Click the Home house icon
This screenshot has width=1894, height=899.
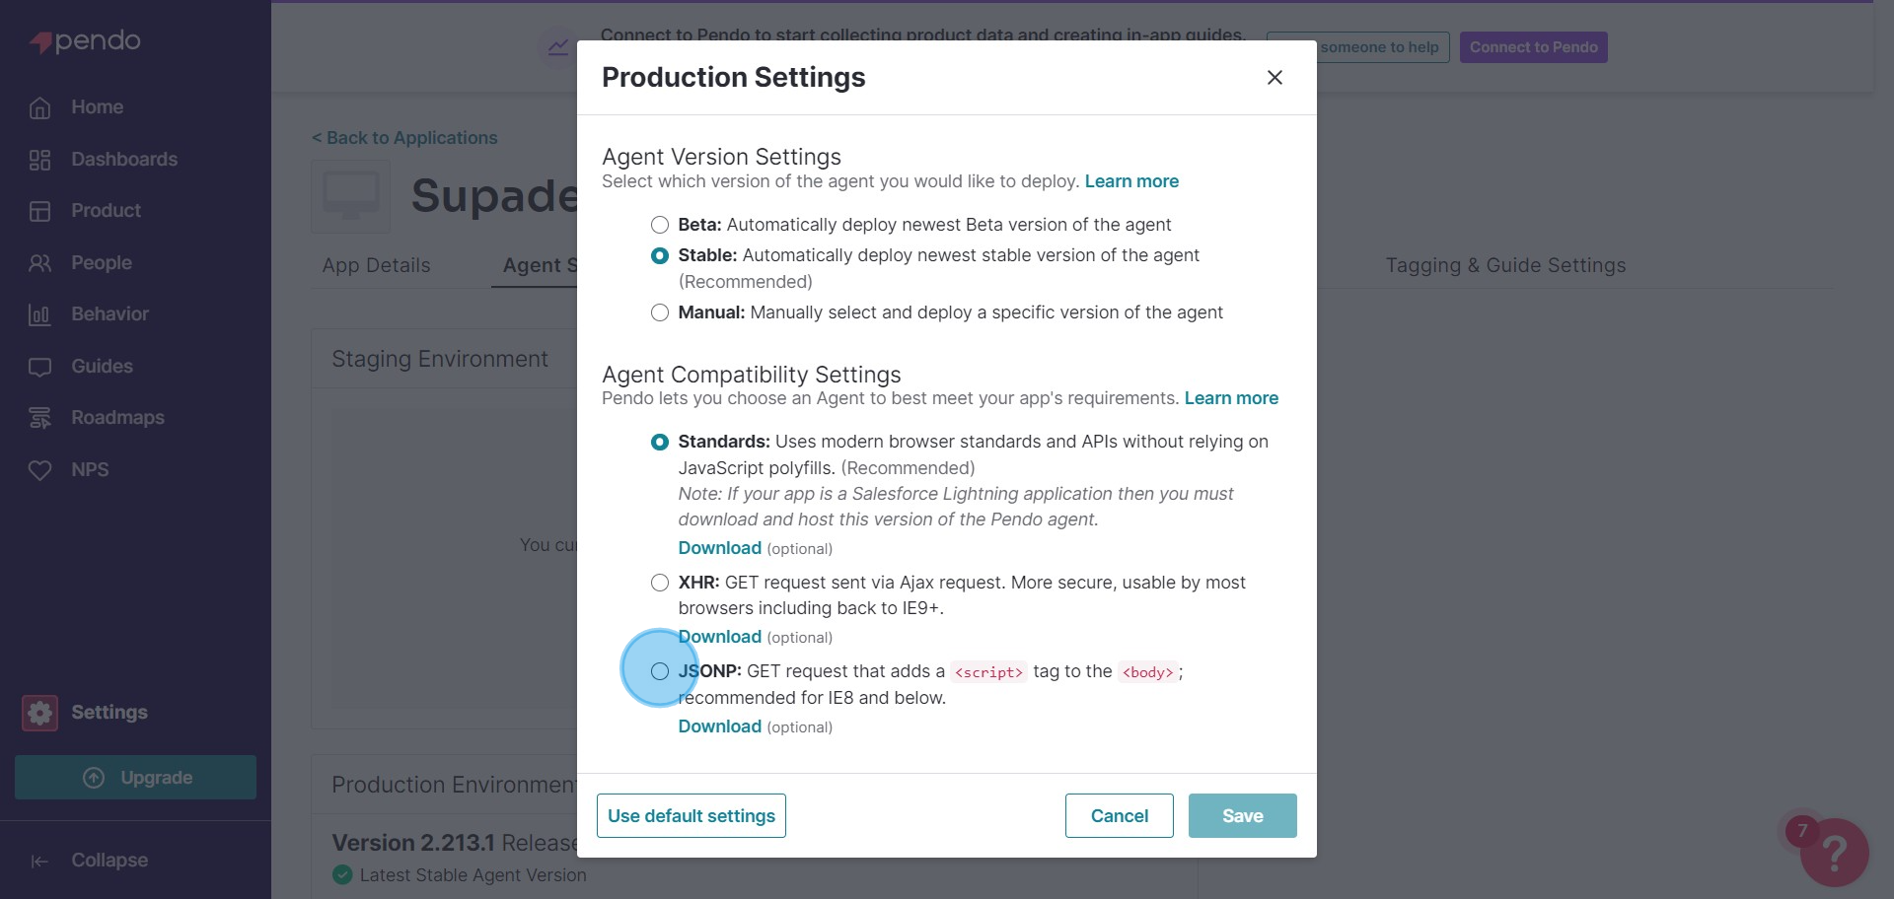click(x=39, y=107)
